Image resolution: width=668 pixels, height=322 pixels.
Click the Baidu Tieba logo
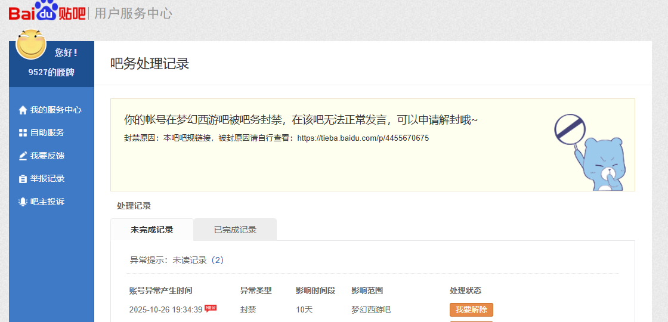(47, 11)
